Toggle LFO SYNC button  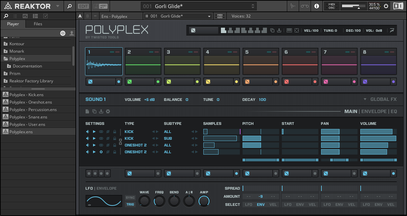click(130, 198)
